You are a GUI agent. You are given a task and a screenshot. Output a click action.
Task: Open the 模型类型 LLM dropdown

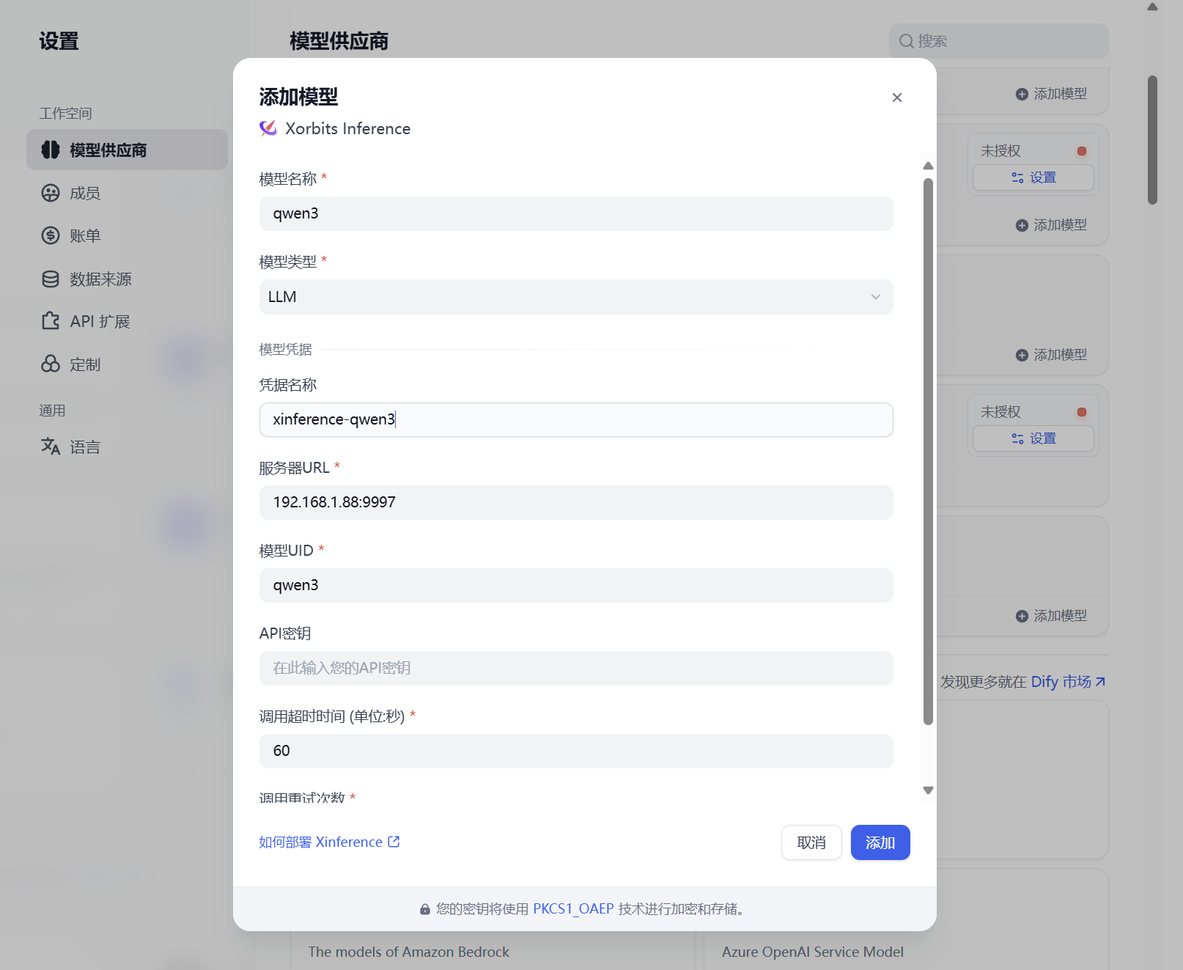click(576, 297)
